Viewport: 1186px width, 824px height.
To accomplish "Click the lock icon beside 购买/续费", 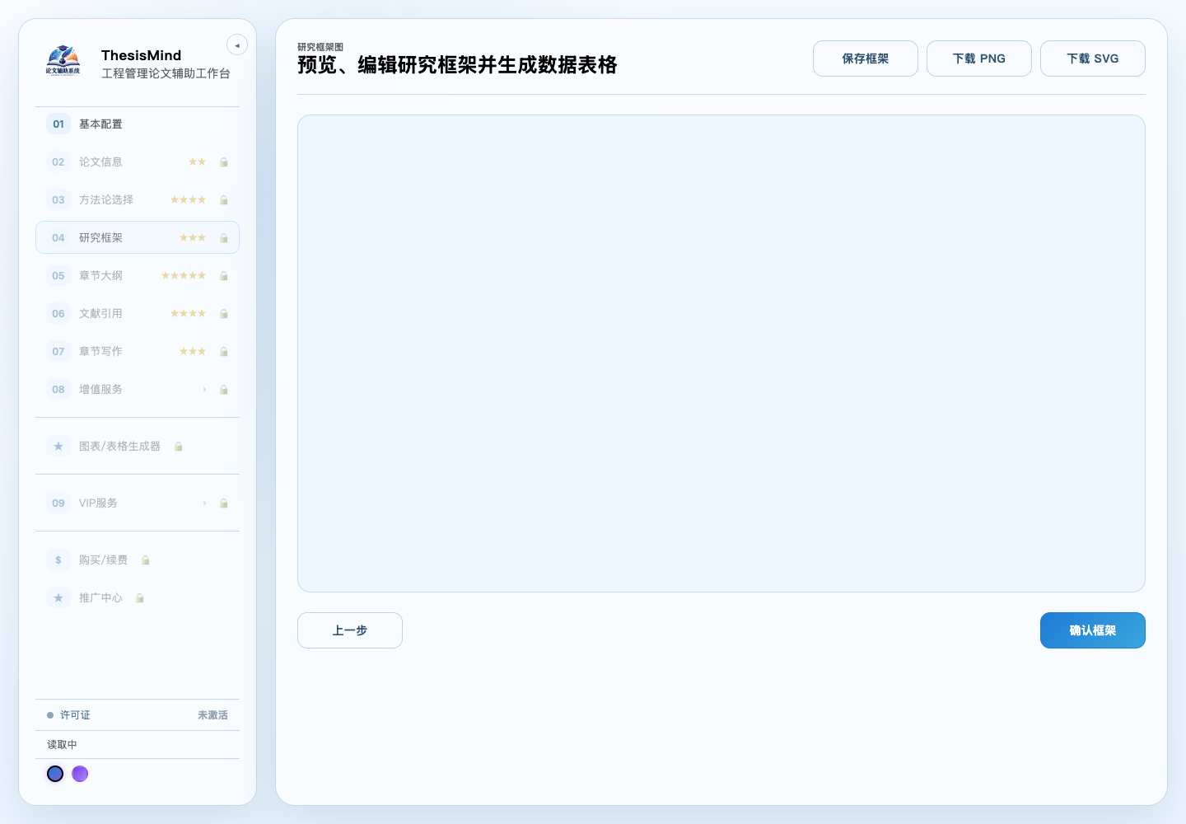I will tap(146, 560).
